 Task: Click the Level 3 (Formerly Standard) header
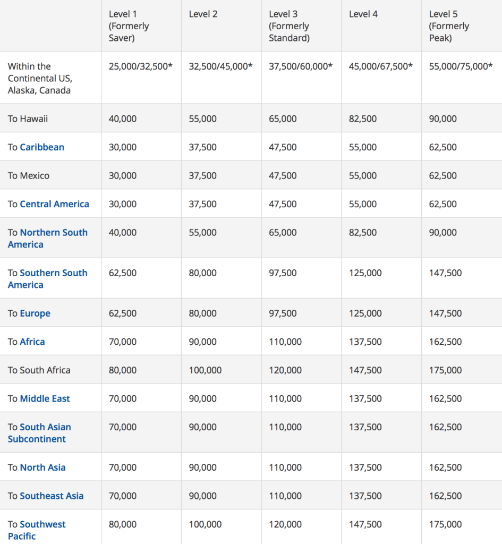(x=289, y=26)
